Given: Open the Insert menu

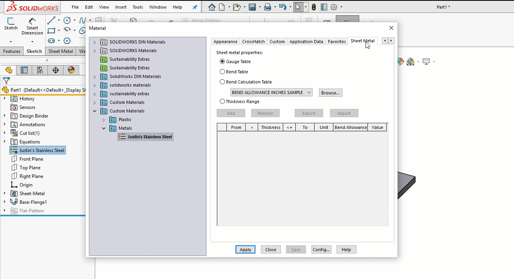Looking at the screenshot, I should tap(121, 7).
